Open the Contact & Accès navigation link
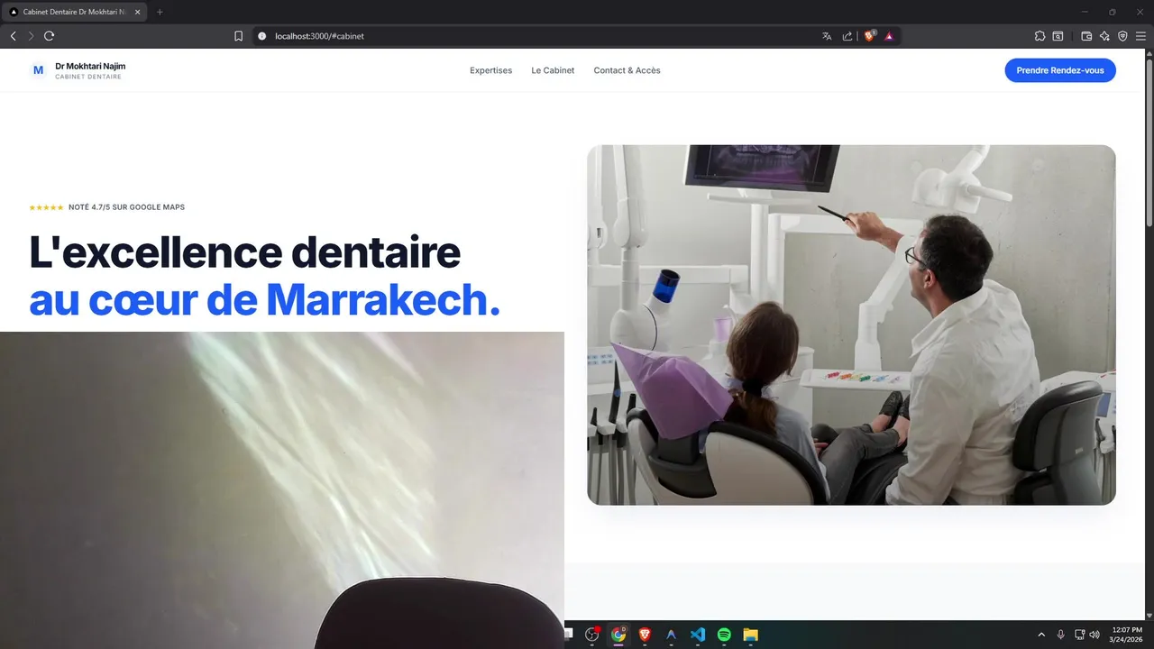This screenshot has height=649, width=1154. point(627,70)
